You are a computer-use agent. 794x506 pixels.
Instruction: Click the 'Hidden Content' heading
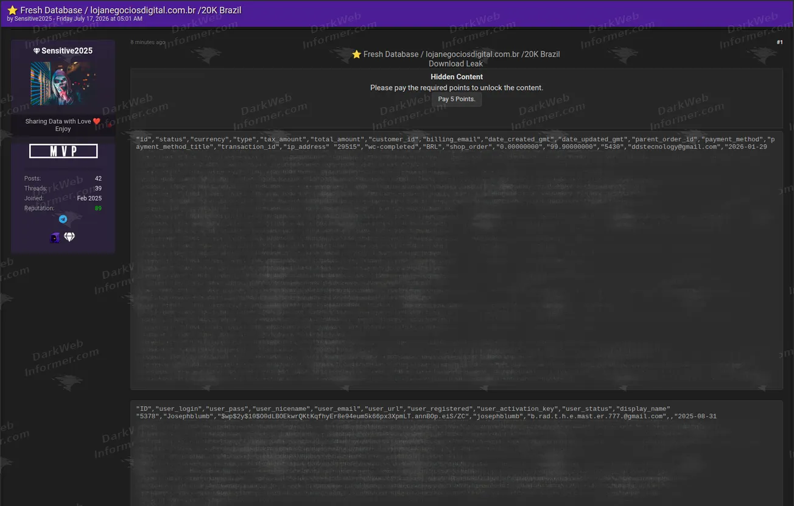pos(457,77)
